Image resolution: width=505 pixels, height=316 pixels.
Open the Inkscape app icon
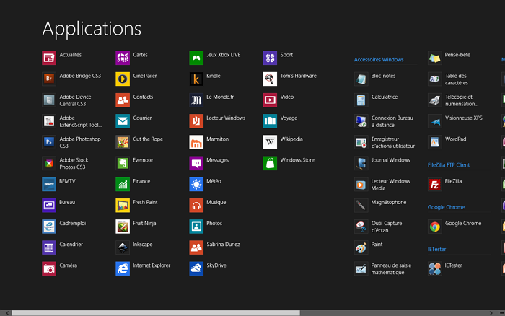coord(123,247)
